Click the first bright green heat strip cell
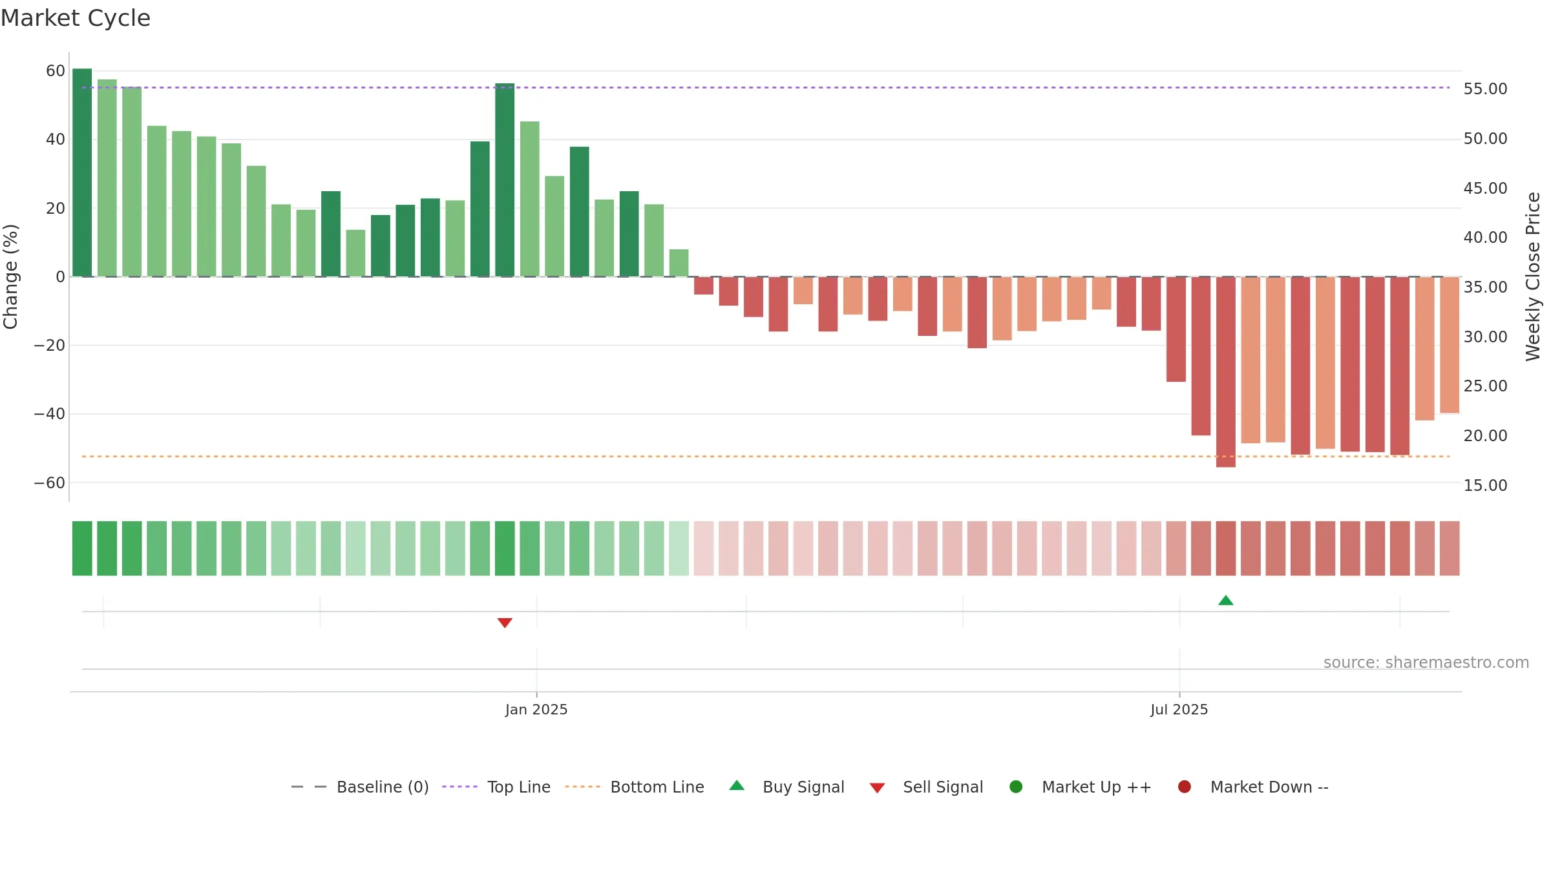The height and width of the screenshot is (872, 1551). click(x=82, y=548)
